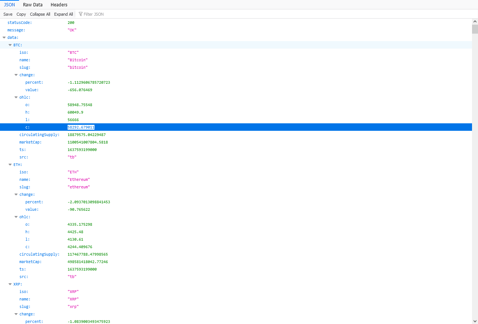Collapse BTC change node

pyautogui.click(x=16, y=75)
